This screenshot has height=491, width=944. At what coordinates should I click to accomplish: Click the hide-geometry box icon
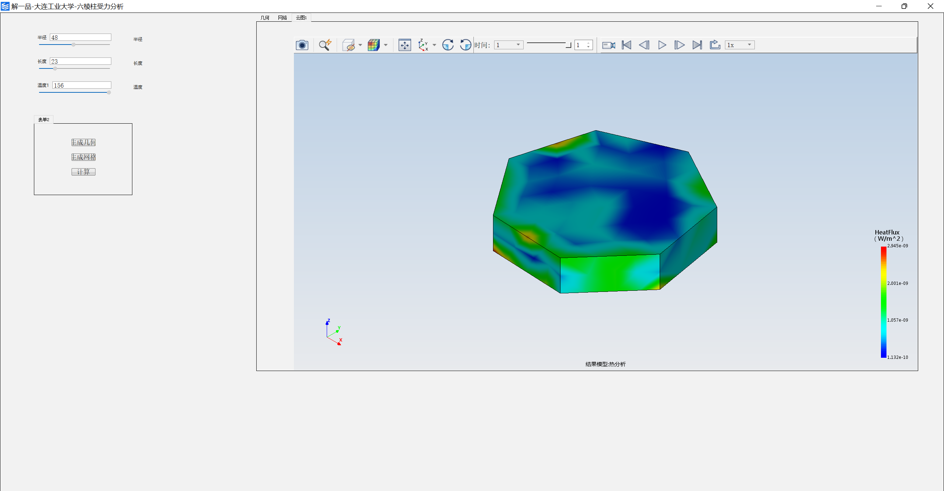pyautogui.click(x=348, y=45)
